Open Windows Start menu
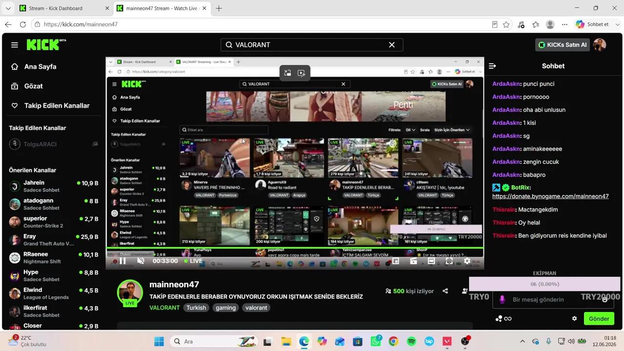Viewport: 624px width, 351px height. coord(159,341)
